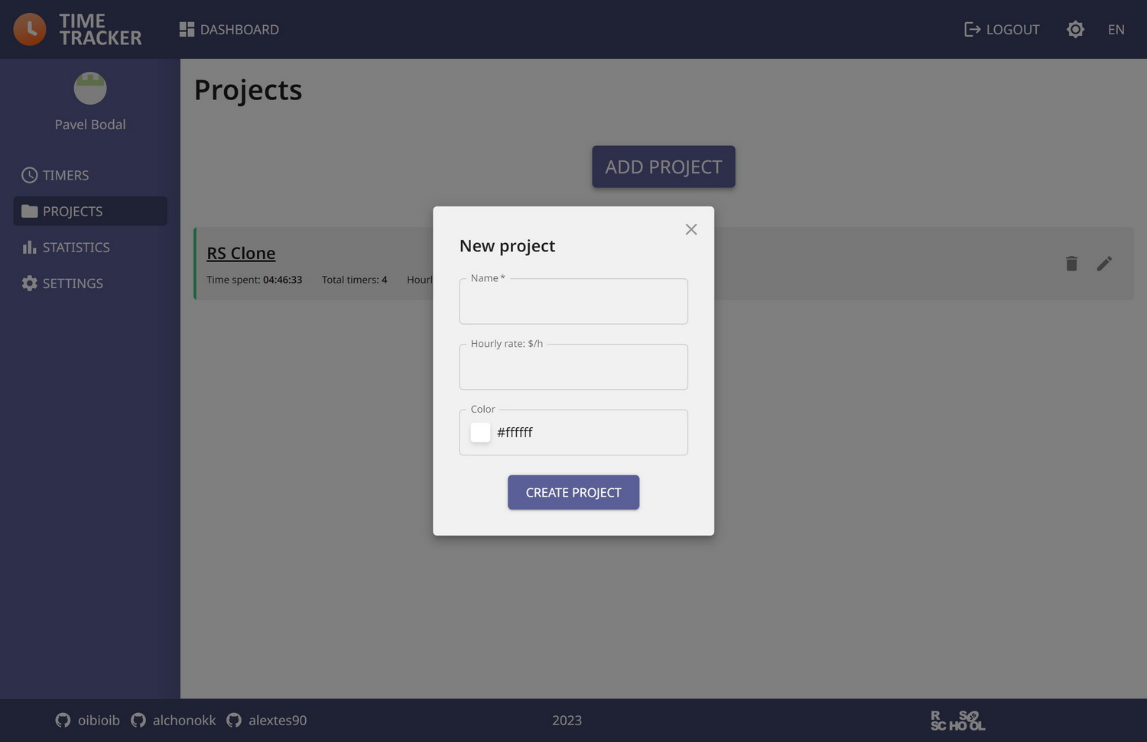Screen dimensions: 1147x742
Task: Open alchonokk GitHub profile link
Action: [x=174, y=720]
